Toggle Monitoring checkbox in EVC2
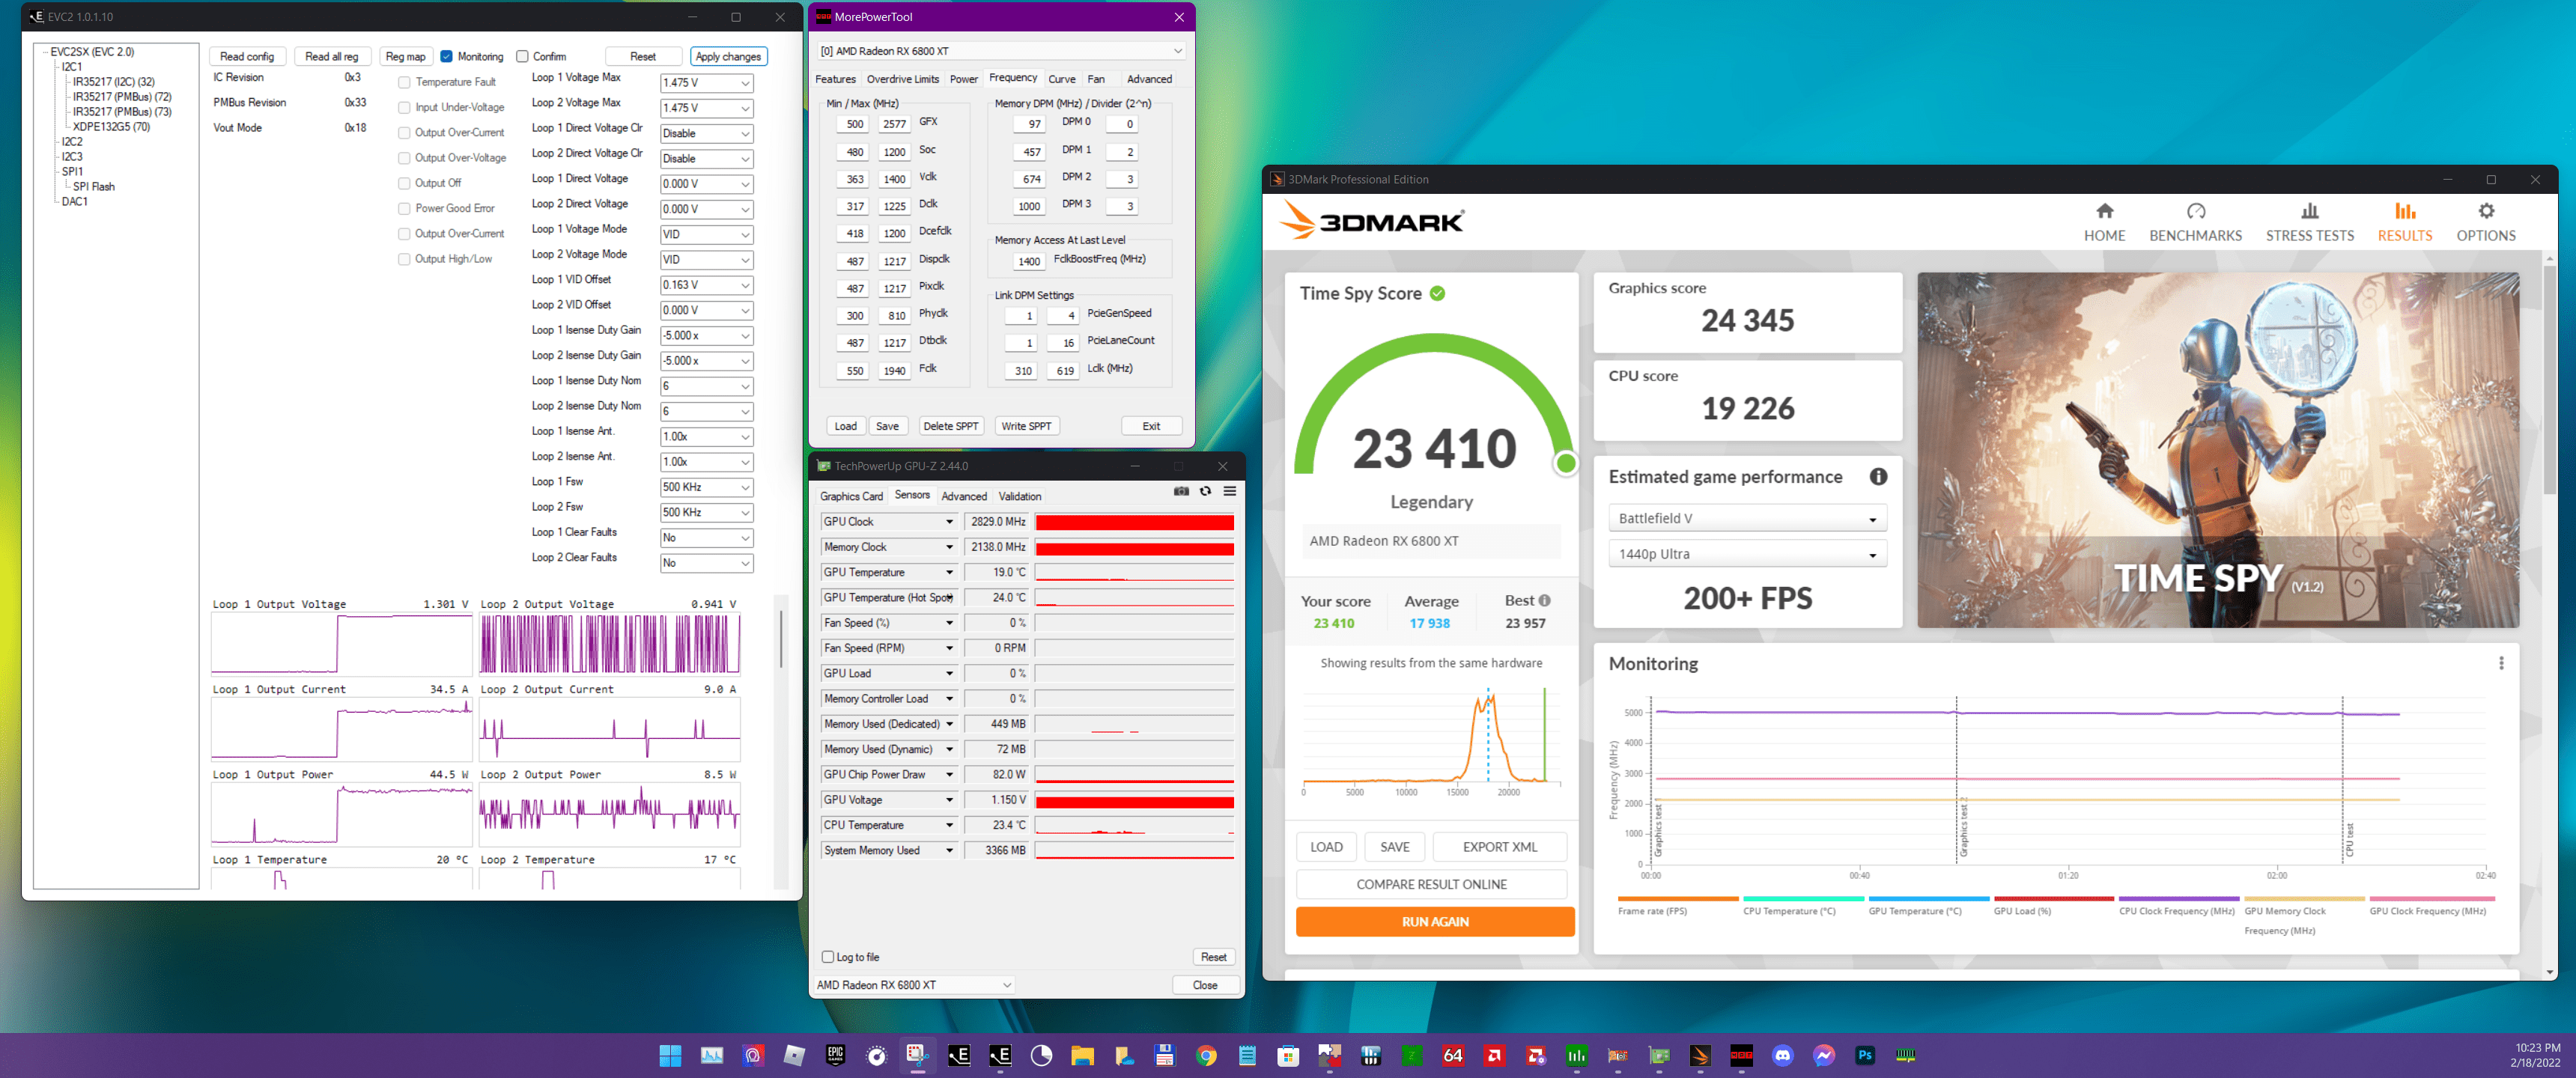The height and width of the screenshot is (1078, 2576). click(x=447, y=56)
